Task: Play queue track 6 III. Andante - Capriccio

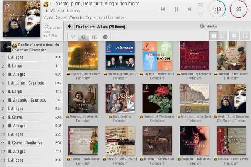Action: [x=32, y=100]
